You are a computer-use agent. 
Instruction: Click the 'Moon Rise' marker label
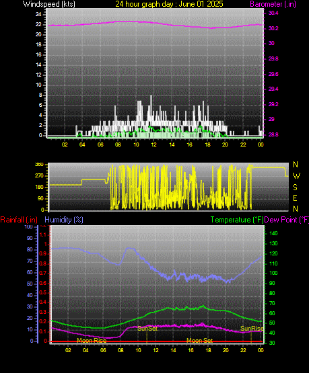click(x=92, y=341)
